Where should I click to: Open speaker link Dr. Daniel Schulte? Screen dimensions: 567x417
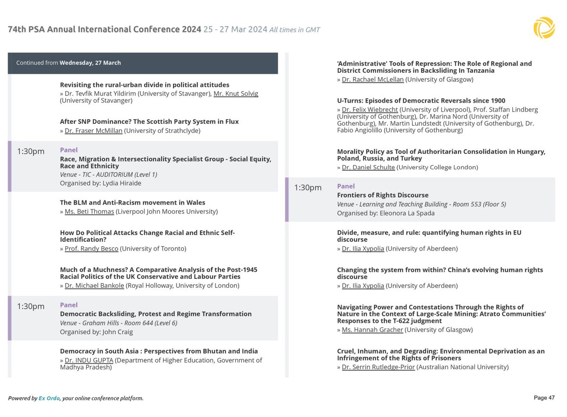point(368,167)
